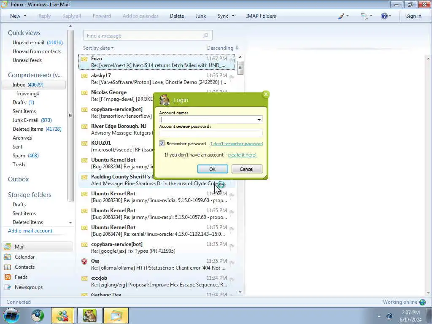432x324 pixels.
Task: Open the Drafts (1) folder
Action: [x=23, y=103]
